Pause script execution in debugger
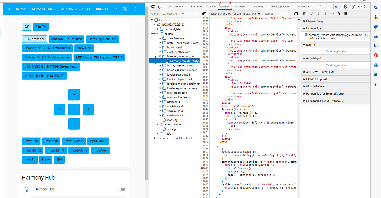Screen dimensions: 381x198 coord(305,14)
